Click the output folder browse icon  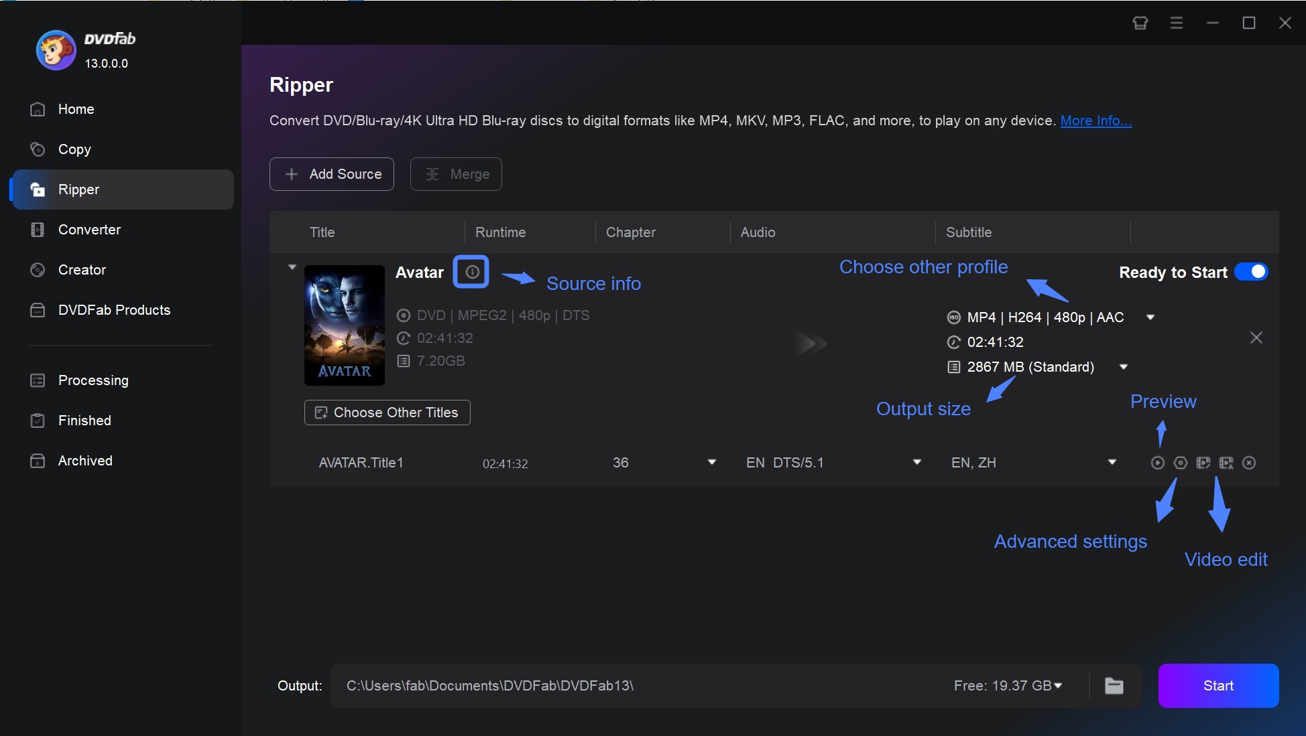coord(1115,685)
